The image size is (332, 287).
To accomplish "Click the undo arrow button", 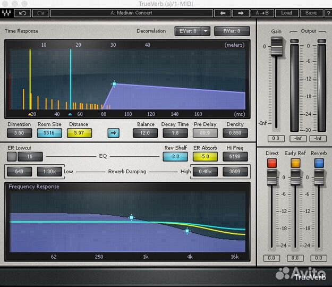I will tap(22, 13).
